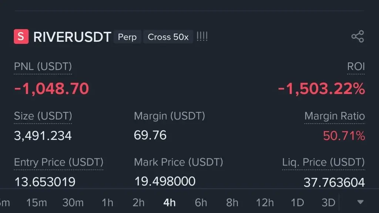The height and width of the screenshot is (213, 379).
Task: Click the red S short-side badge
Action: click(x=21, y=37)
